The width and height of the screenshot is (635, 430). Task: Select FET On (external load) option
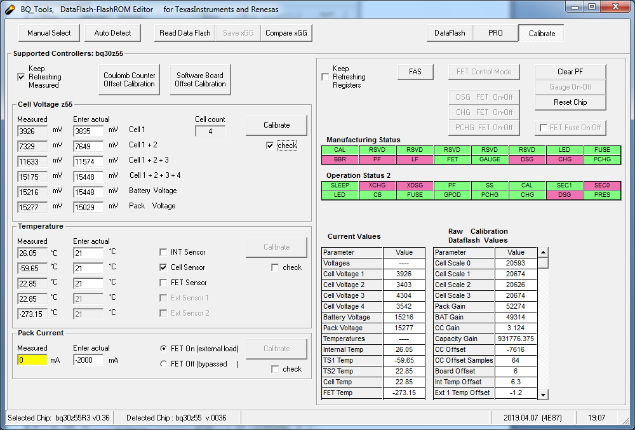coord(163,349)
